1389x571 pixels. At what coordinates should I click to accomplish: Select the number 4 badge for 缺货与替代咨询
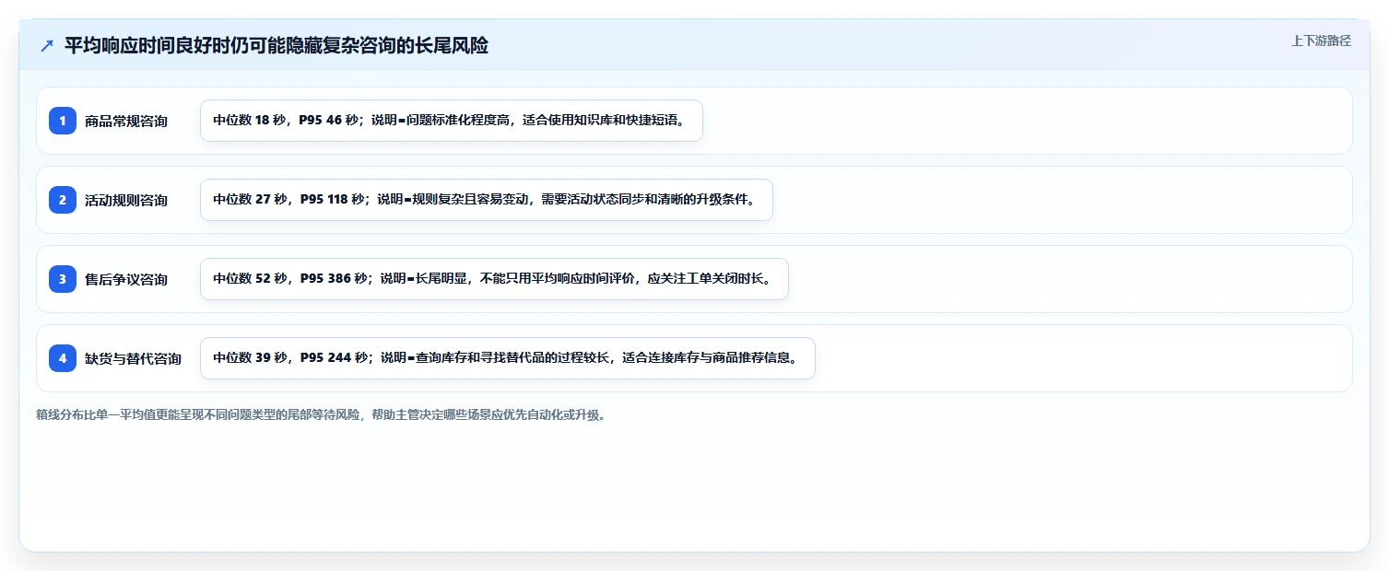point(63,358)
